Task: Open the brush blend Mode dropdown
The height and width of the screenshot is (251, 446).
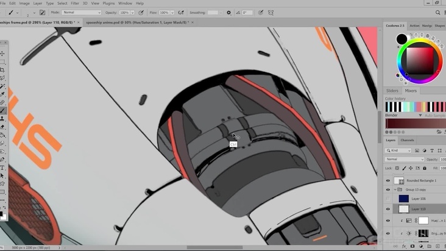Action: [x=81, y=12]
